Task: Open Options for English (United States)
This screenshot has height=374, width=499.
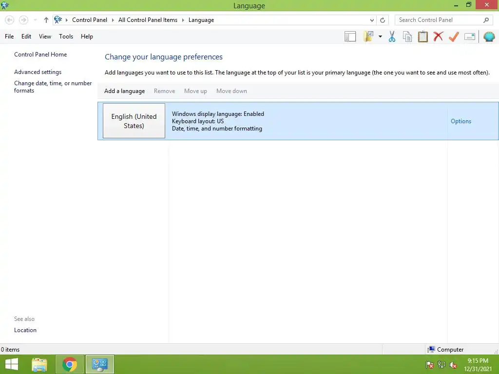Action: [x=461, y=121]
